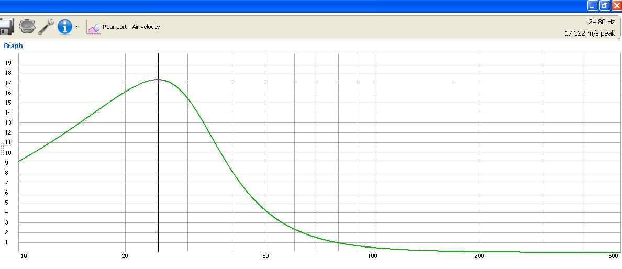Click the x-axis label 500
The width and height of the screenshot is (622, 269).
click(614, 256)
